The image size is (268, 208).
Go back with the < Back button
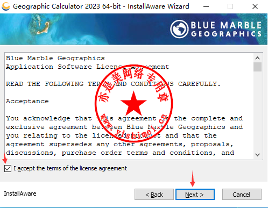[154, 195]
